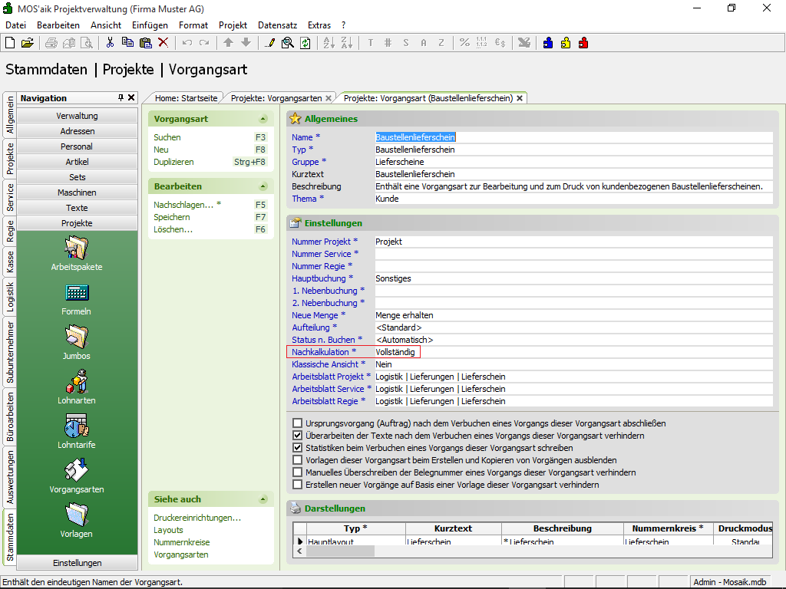786x589 pixels.
Task: Click the move up arrow icon
Action: tap(229, 43)
